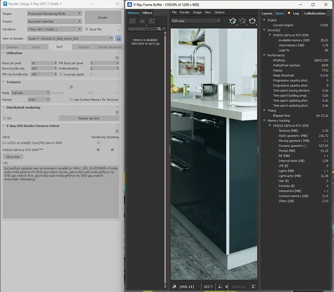334x292 pixels.
Task: Start interactive rendering with the teapot play icon
Action: [x=233, y=21]
